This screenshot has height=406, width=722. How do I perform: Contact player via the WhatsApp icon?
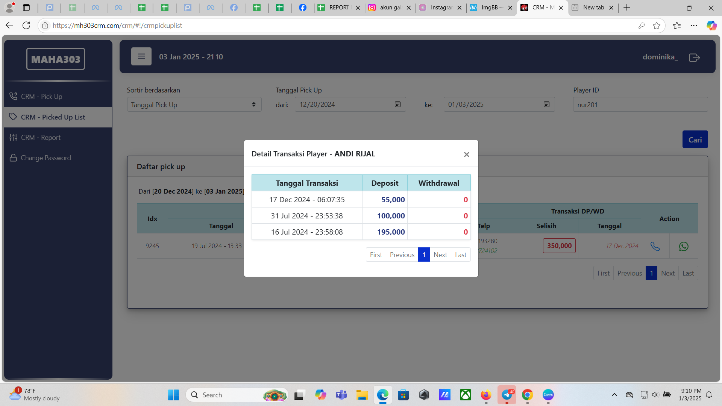pyautogui.click(x=684, y=246)
